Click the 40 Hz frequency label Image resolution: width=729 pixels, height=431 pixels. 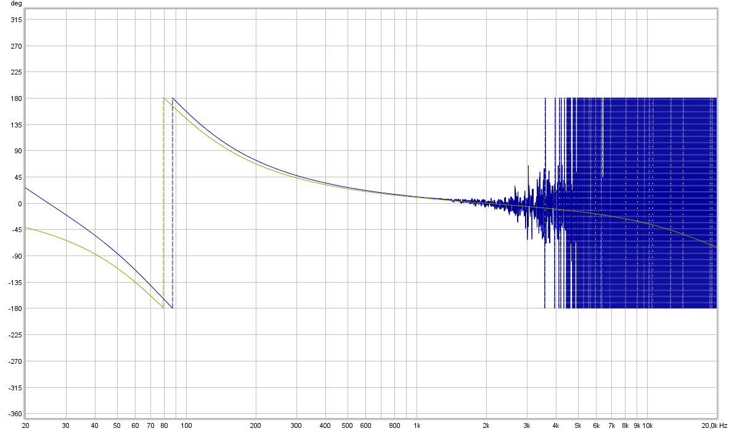click(x=94, y=425)
